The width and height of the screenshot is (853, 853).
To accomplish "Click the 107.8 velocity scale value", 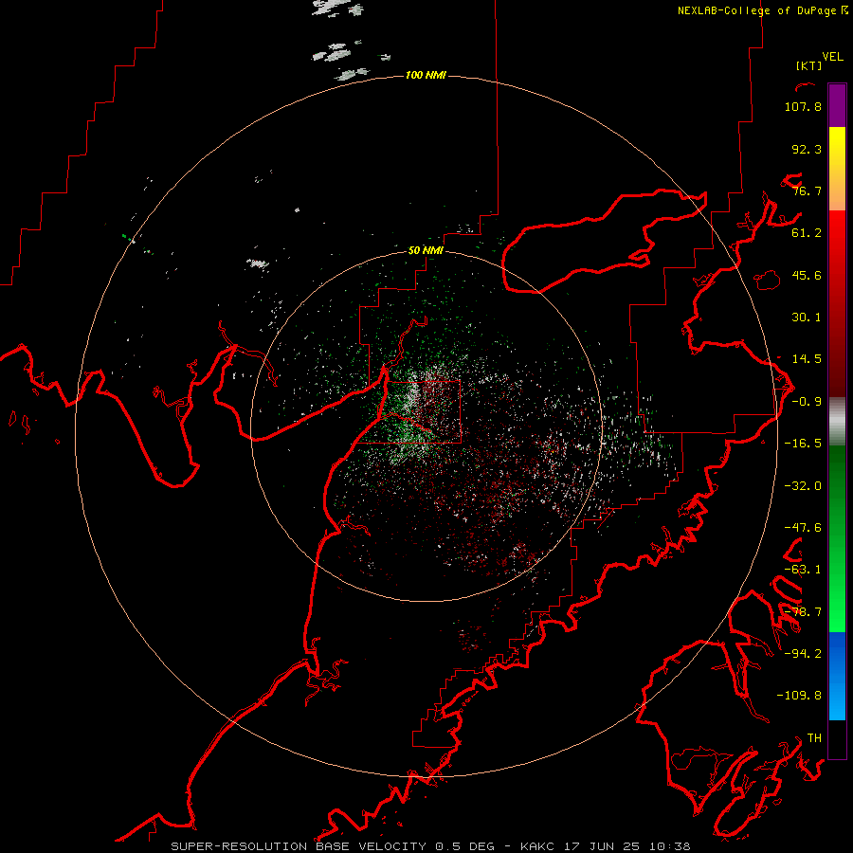I will tap(803, 106).
